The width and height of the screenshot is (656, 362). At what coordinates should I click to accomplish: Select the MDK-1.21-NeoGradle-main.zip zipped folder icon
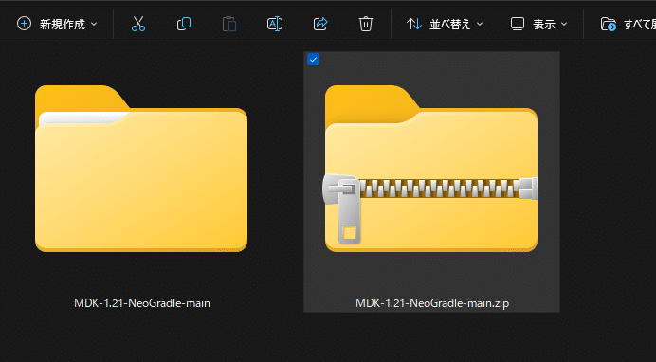(431, 168)
